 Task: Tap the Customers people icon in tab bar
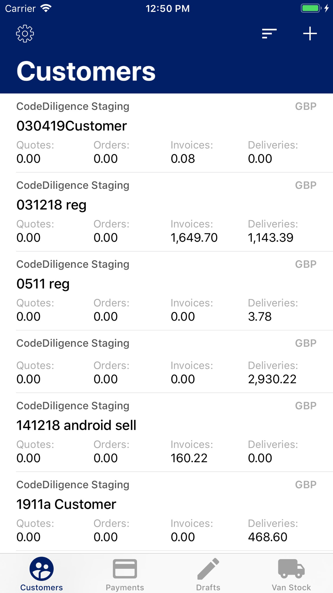tap(42, 569)
